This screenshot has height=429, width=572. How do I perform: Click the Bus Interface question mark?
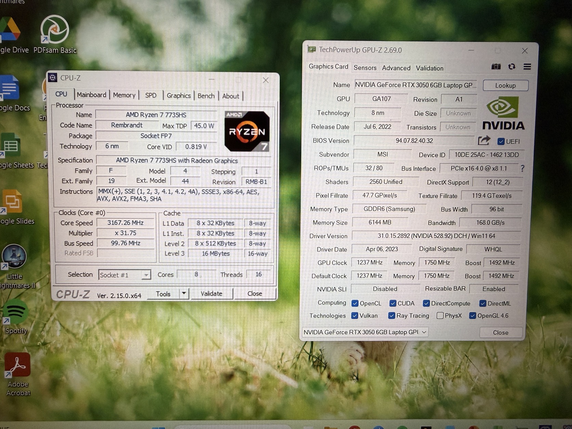(522, 168)
